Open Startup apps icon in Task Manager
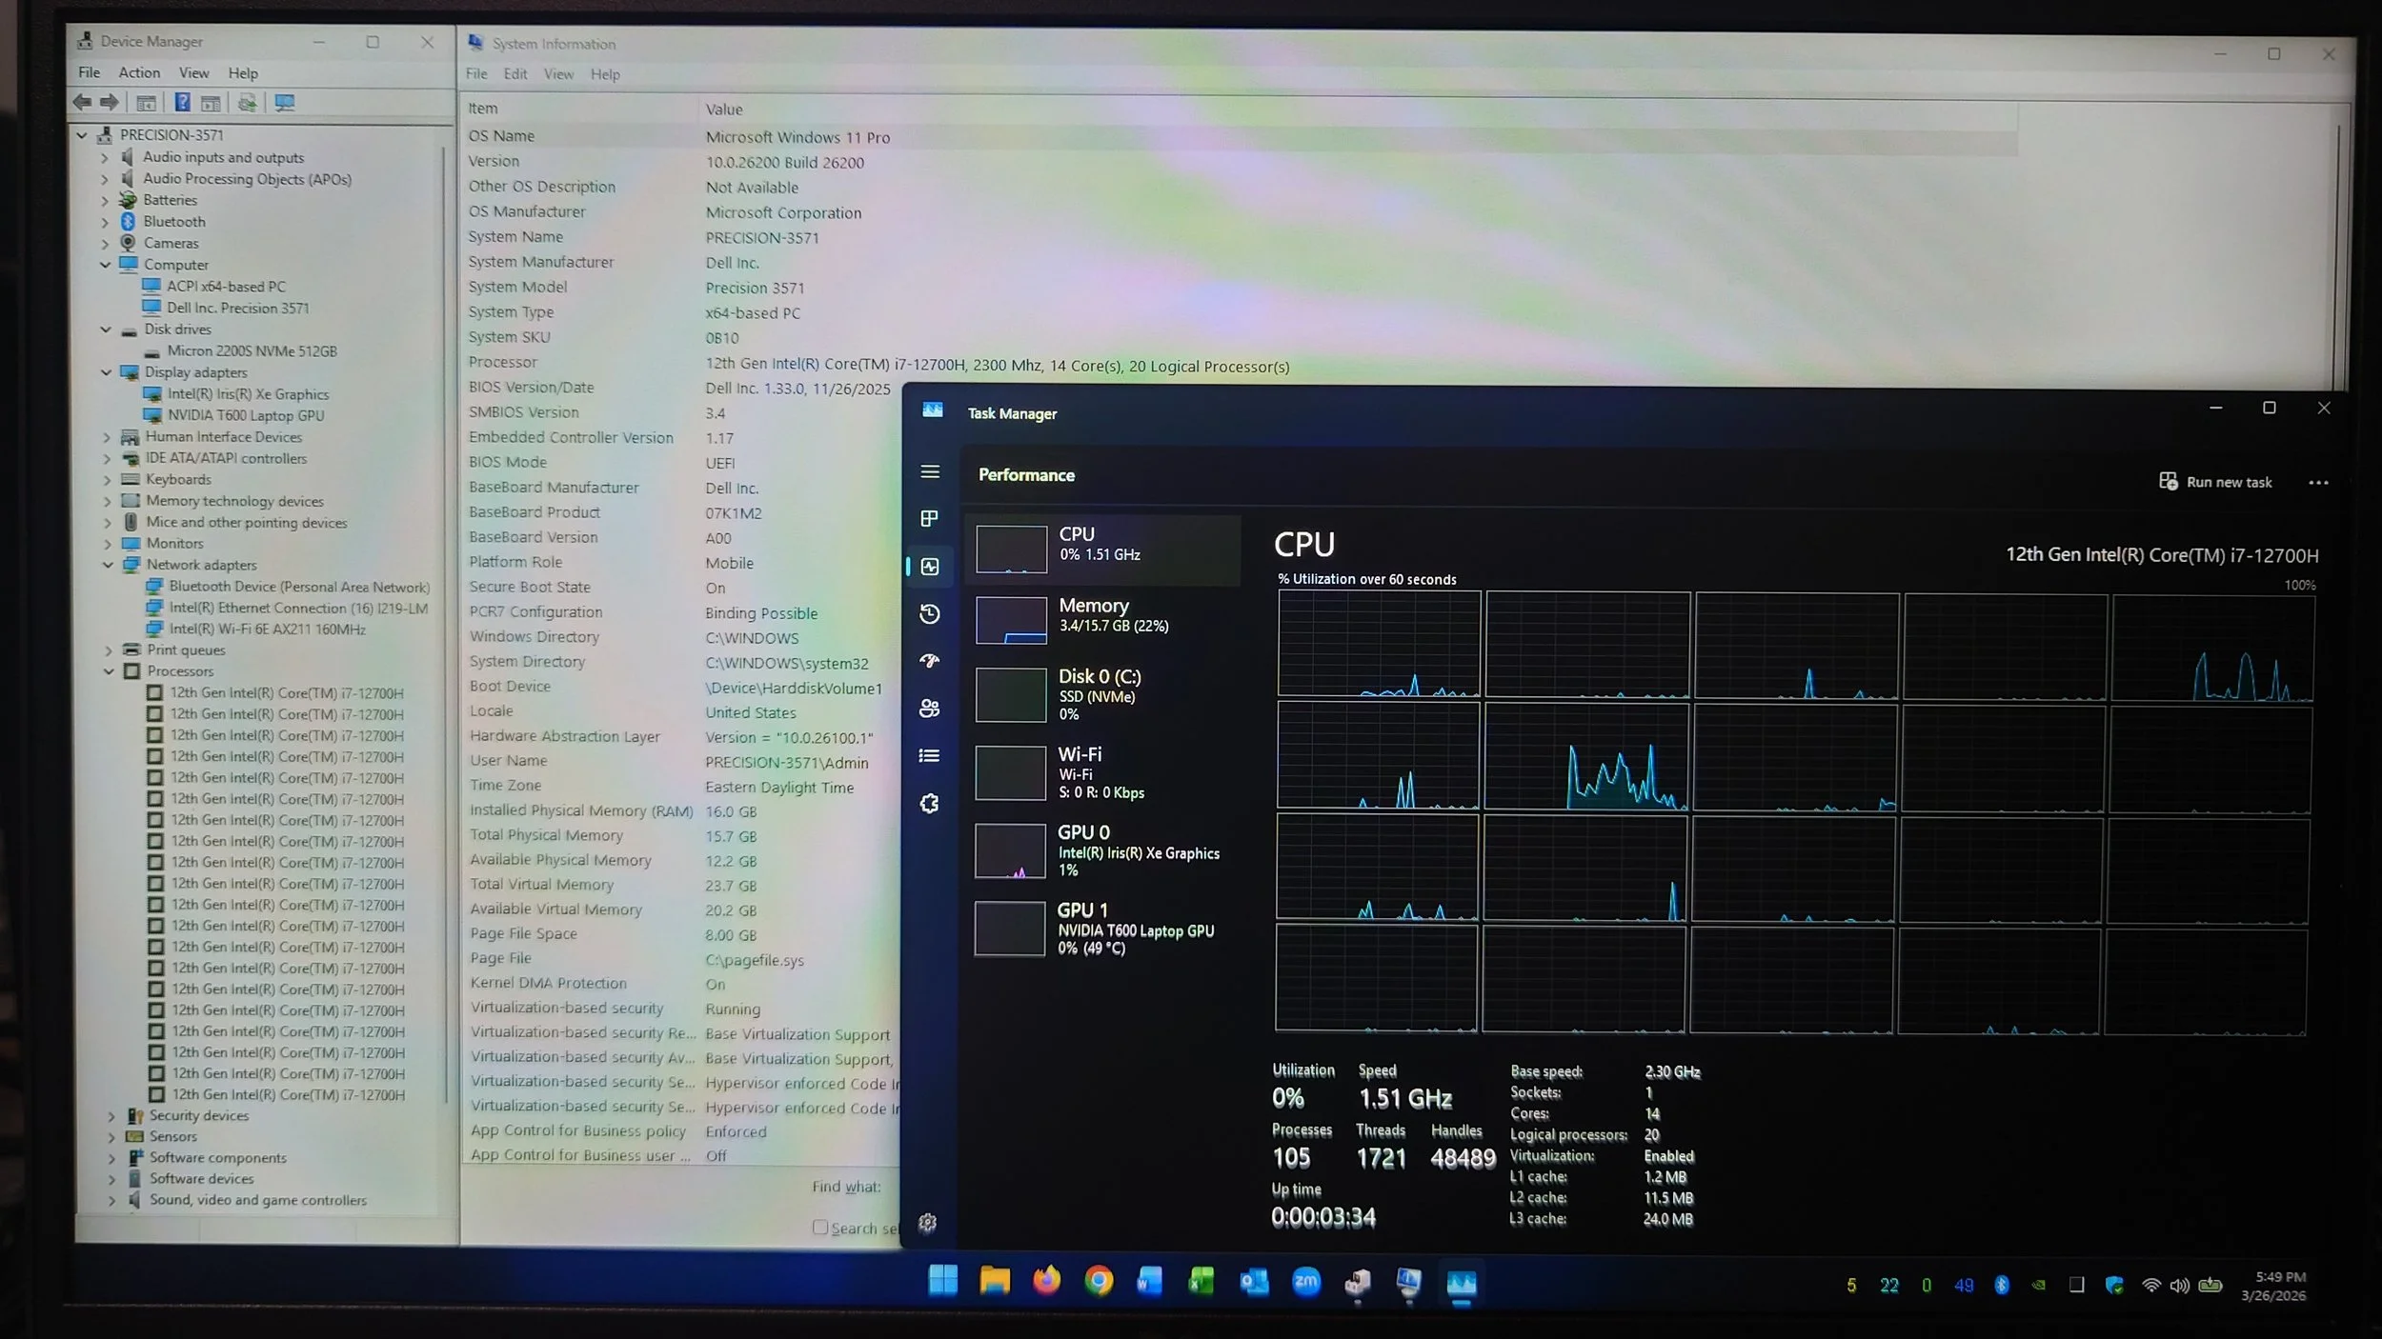The width and height of the screenshot is (2382, 1339). (930, 661)
